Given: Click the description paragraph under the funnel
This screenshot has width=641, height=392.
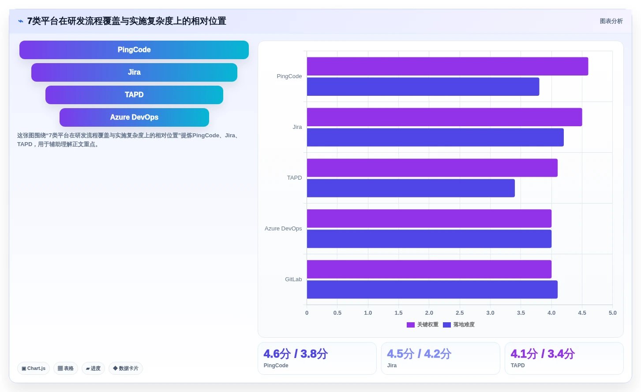Looking at the screenshot, I should (x=129, y=140).
